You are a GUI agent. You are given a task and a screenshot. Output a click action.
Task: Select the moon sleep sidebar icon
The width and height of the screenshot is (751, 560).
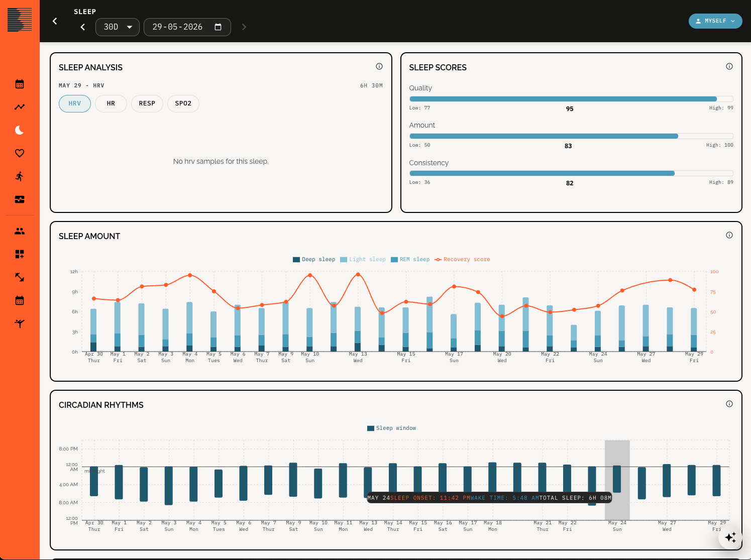point(20,130)
